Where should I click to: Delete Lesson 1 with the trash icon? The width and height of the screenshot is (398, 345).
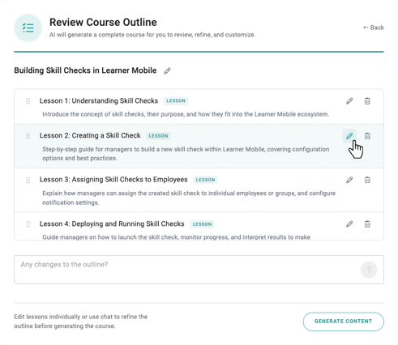[x=367, y=101]
